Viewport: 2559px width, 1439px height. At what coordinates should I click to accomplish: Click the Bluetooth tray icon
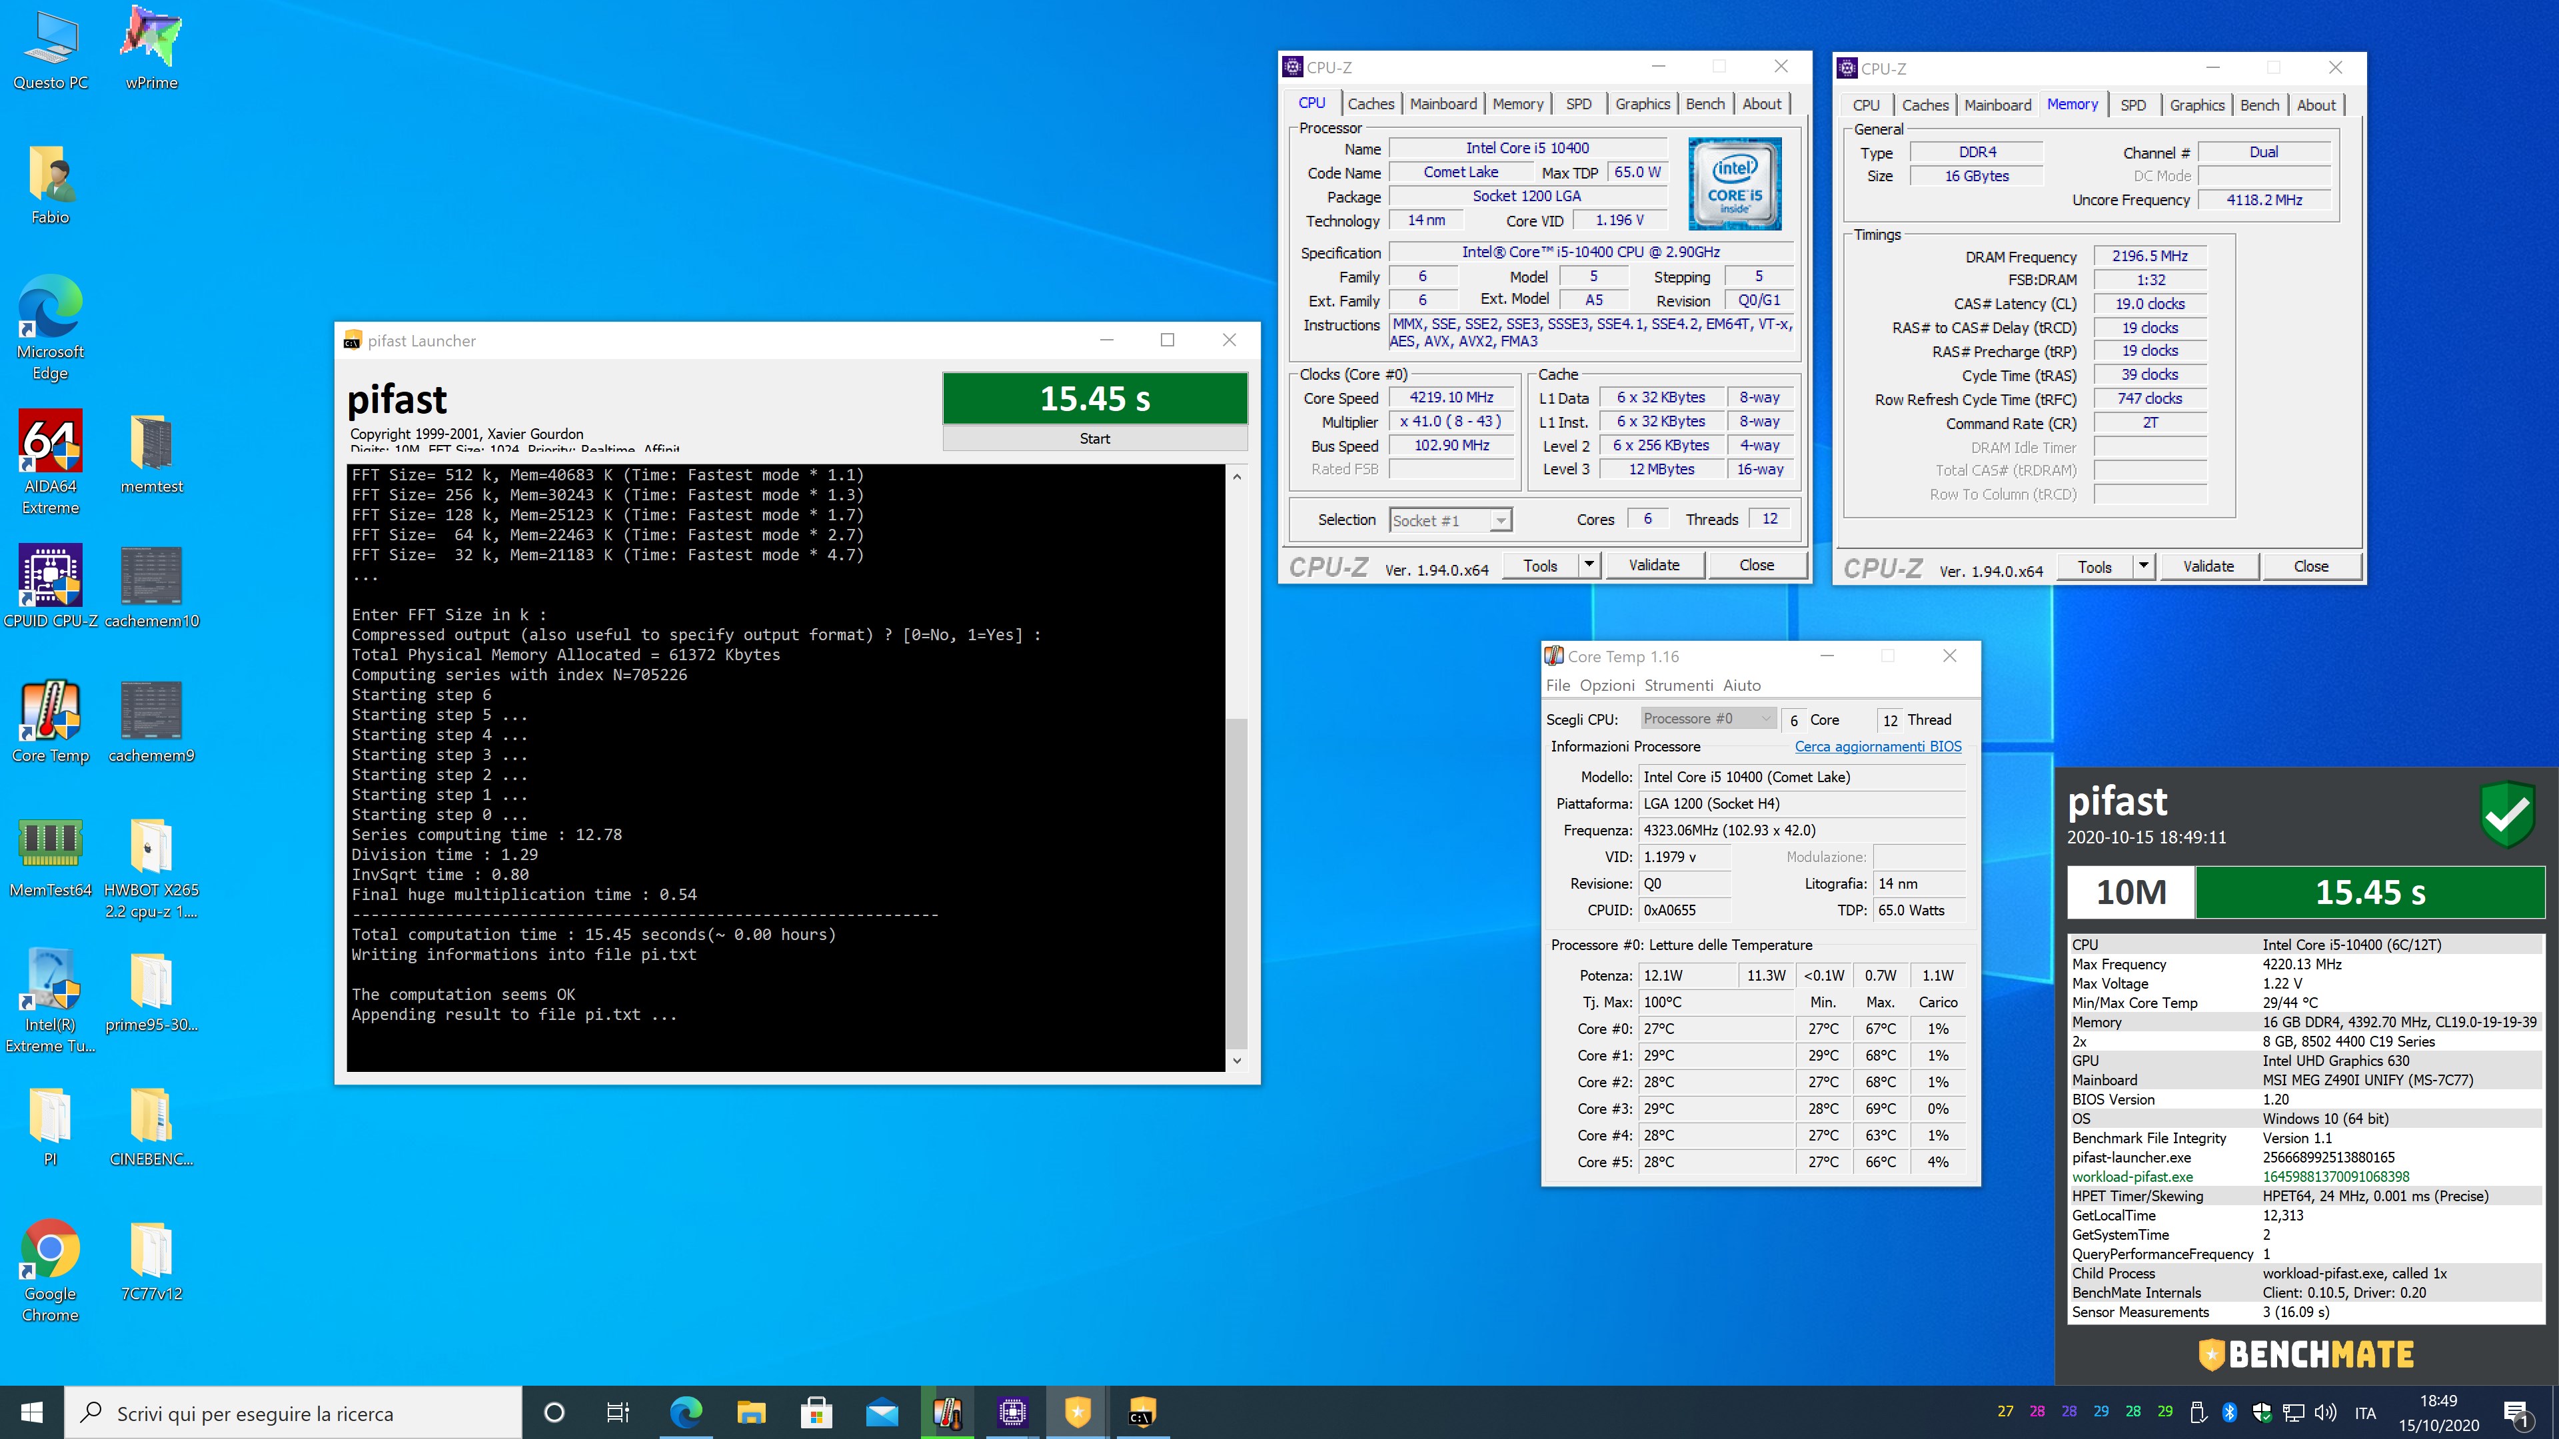2229,1412
